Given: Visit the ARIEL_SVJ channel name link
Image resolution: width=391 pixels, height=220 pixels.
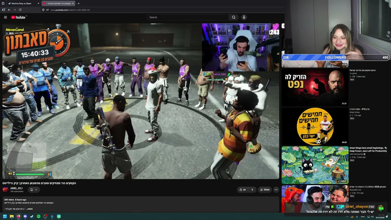Looking at the screenshot, I should [16, 189].
